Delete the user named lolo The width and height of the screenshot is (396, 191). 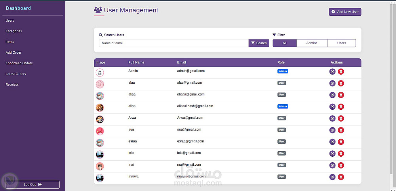(341, 154)
